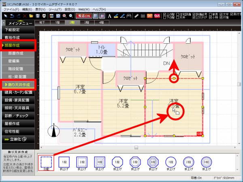243x182 pixels.
Task: Click the 立体化 3D button
Action: click(x=18, y=139)
